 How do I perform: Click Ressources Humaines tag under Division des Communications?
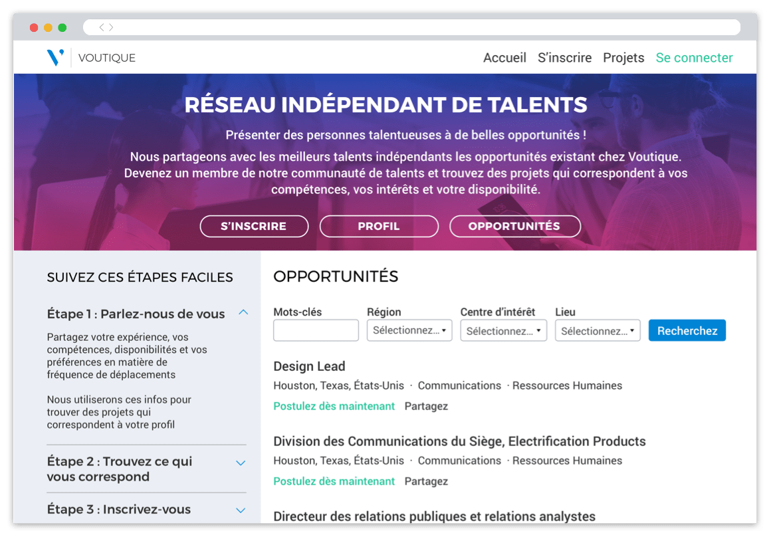(x=568, y=461)
